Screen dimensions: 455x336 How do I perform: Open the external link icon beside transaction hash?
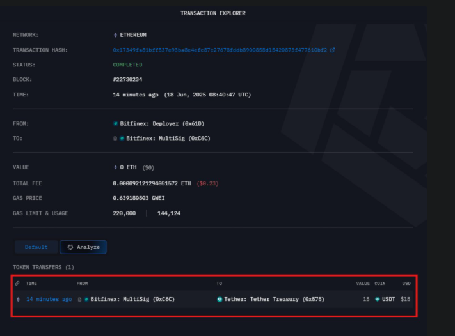[x=332, y=50]
